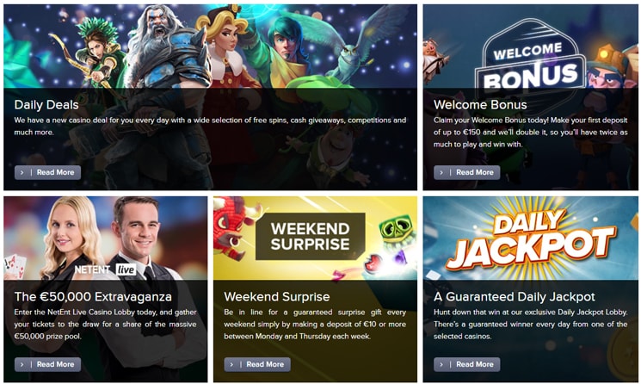Click chevron arrow on Daily Deals button
Image resolution: width=641 pixels, height=384 pixels.
tap(22, 172)
